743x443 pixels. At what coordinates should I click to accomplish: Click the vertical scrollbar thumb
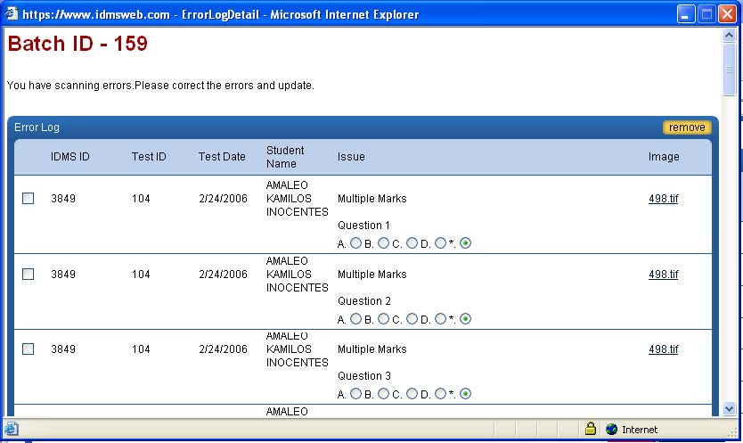pyautogui.click(x=730, y=70)
